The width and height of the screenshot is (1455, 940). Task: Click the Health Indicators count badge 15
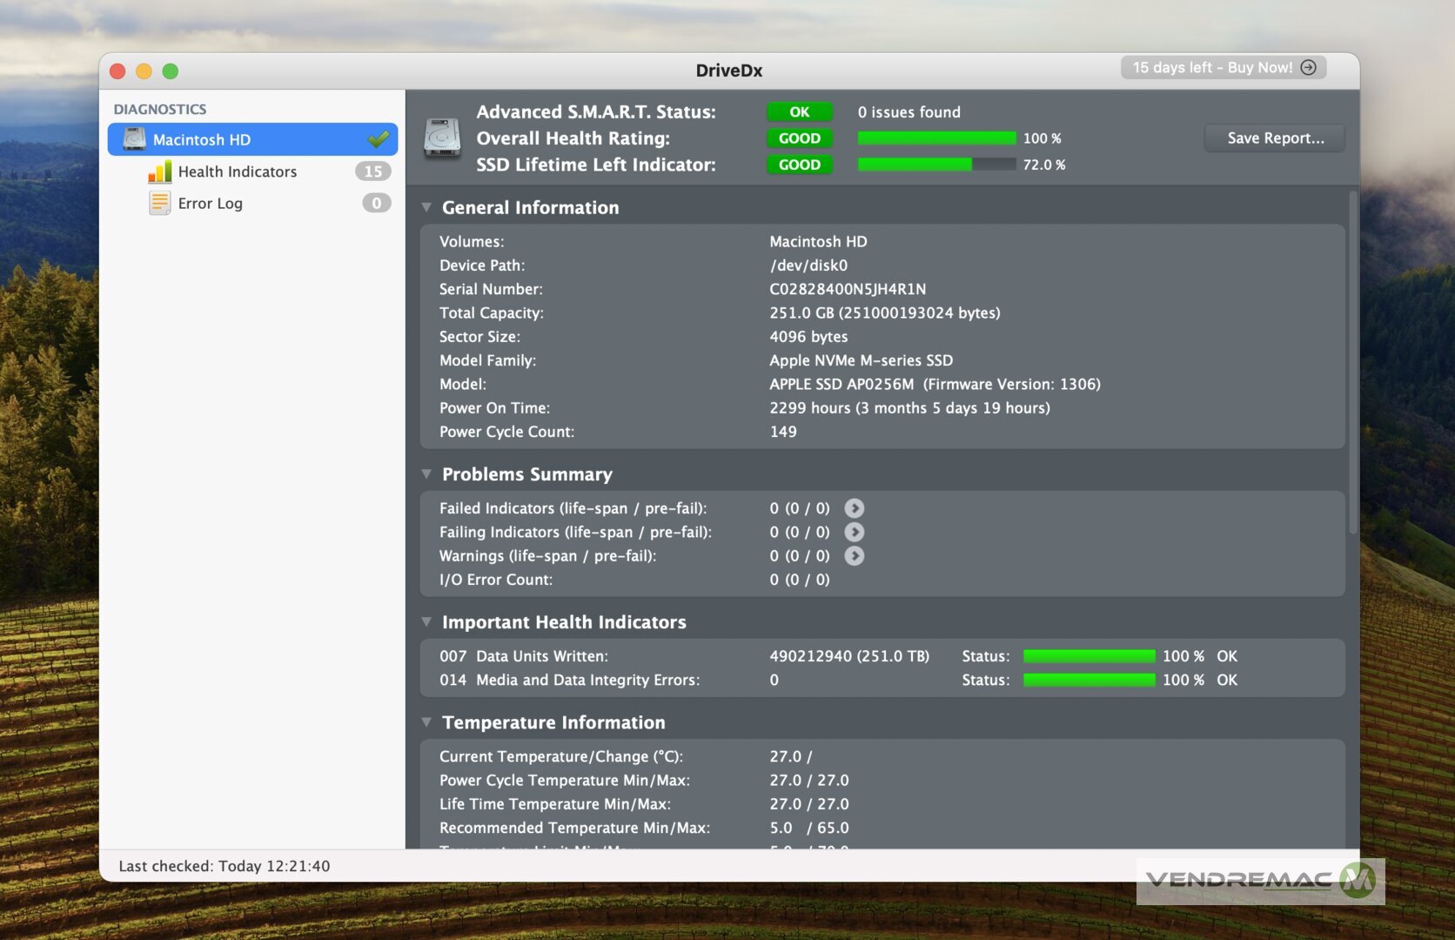(373, 171)
